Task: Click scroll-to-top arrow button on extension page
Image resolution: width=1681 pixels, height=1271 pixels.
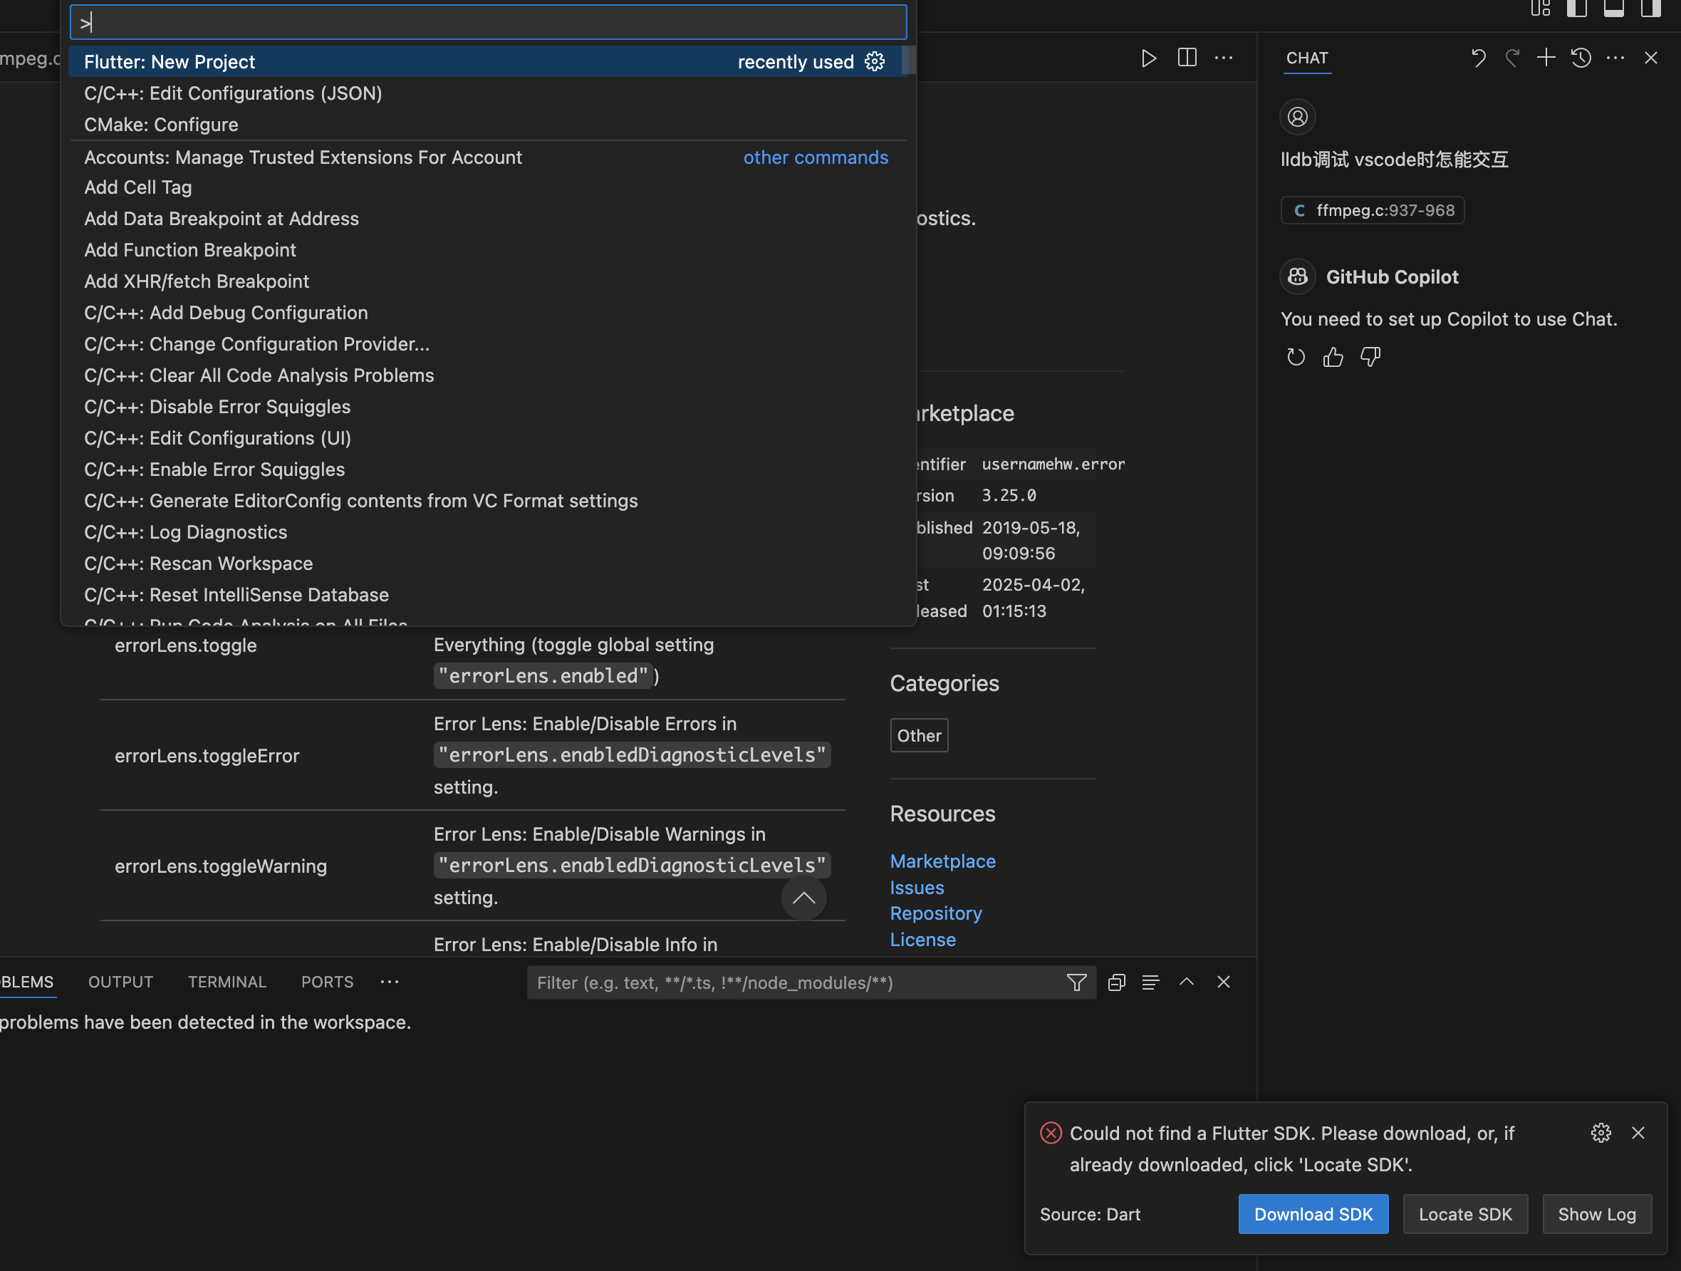Action: [803, 898]
